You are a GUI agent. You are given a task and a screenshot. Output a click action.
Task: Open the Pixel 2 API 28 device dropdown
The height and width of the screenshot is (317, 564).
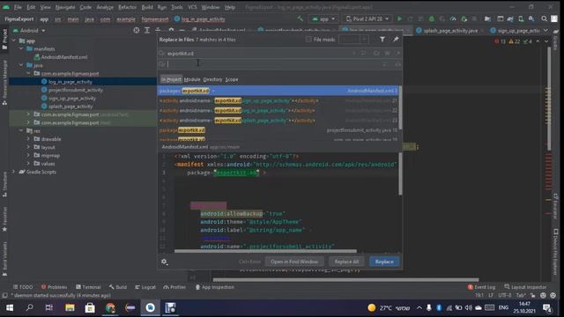367,18
